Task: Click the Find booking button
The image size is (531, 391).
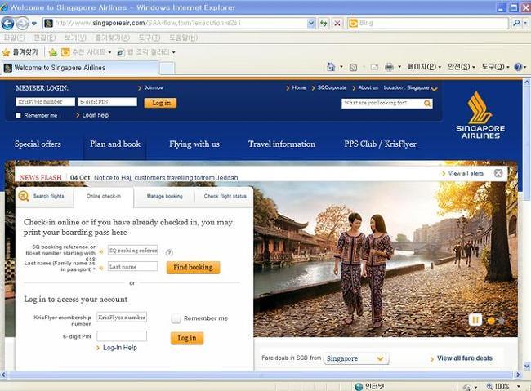Action: tap(193, 268)
